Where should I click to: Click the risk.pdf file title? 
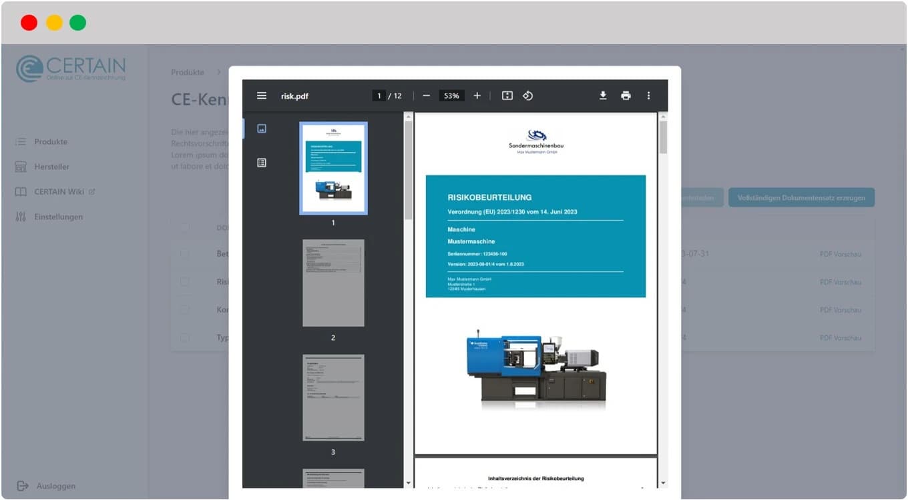tap(294, 96)
